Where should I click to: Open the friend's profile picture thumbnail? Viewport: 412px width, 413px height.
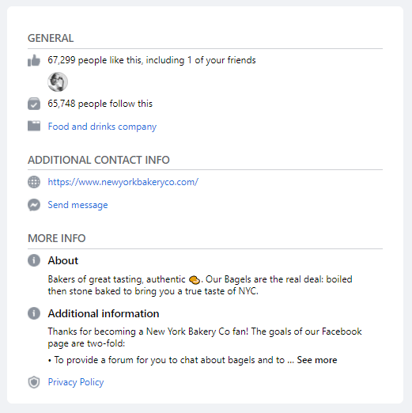coord(58,81)
